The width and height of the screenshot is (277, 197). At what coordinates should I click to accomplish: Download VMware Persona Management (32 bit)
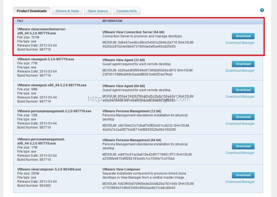coord(243,117)
